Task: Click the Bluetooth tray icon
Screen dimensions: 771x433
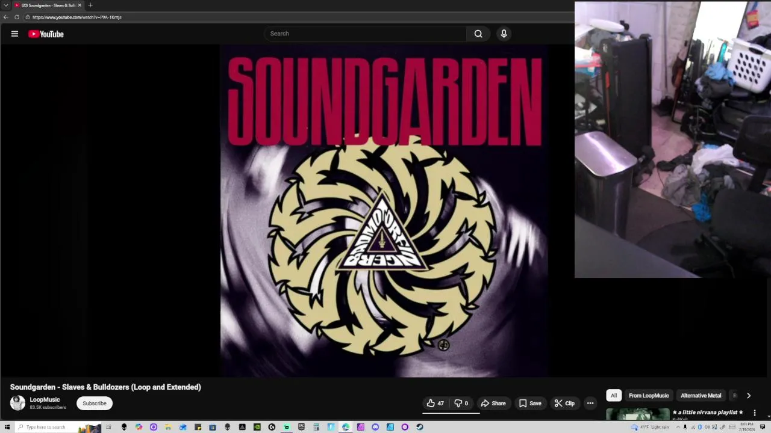Action: [x=700, y=427]
